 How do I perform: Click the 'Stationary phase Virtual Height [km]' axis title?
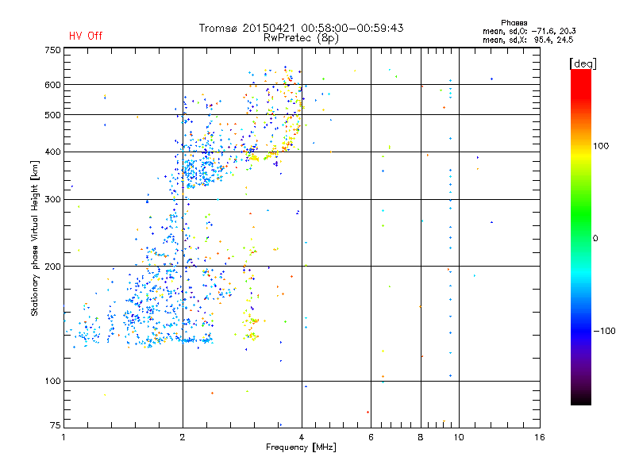[35, 238]
